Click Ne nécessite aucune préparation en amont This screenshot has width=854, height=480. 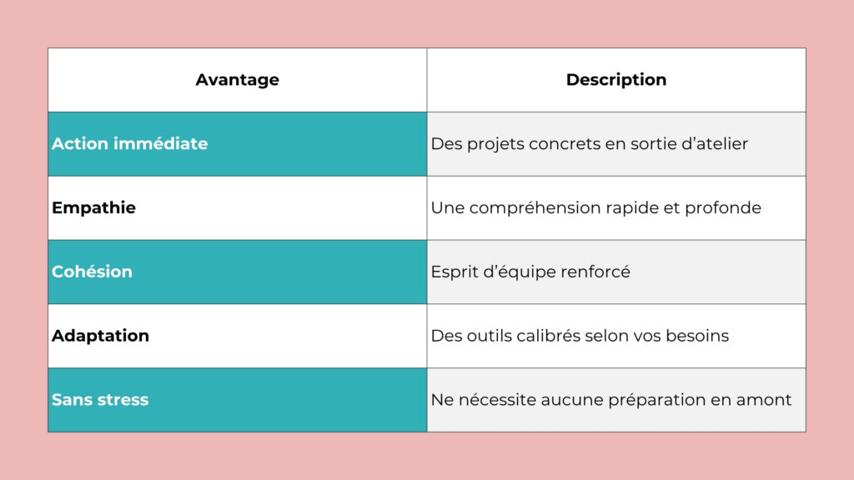[x=610, y=400]
